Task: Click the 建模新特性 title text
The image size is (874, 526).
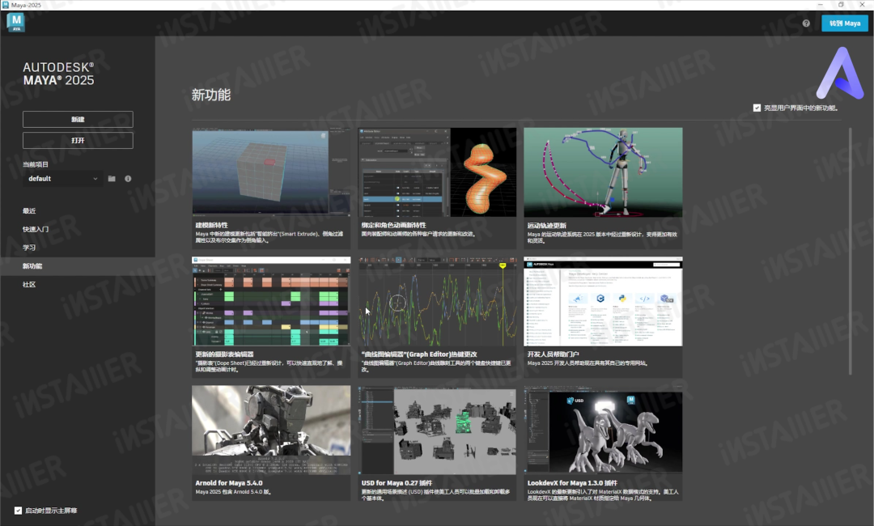Action: click(x=211, y=225)
